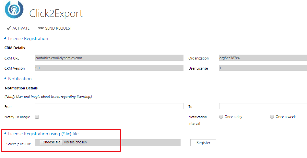Click the Activate checkmark icon

pyautogui.click(x=8, y=28)
